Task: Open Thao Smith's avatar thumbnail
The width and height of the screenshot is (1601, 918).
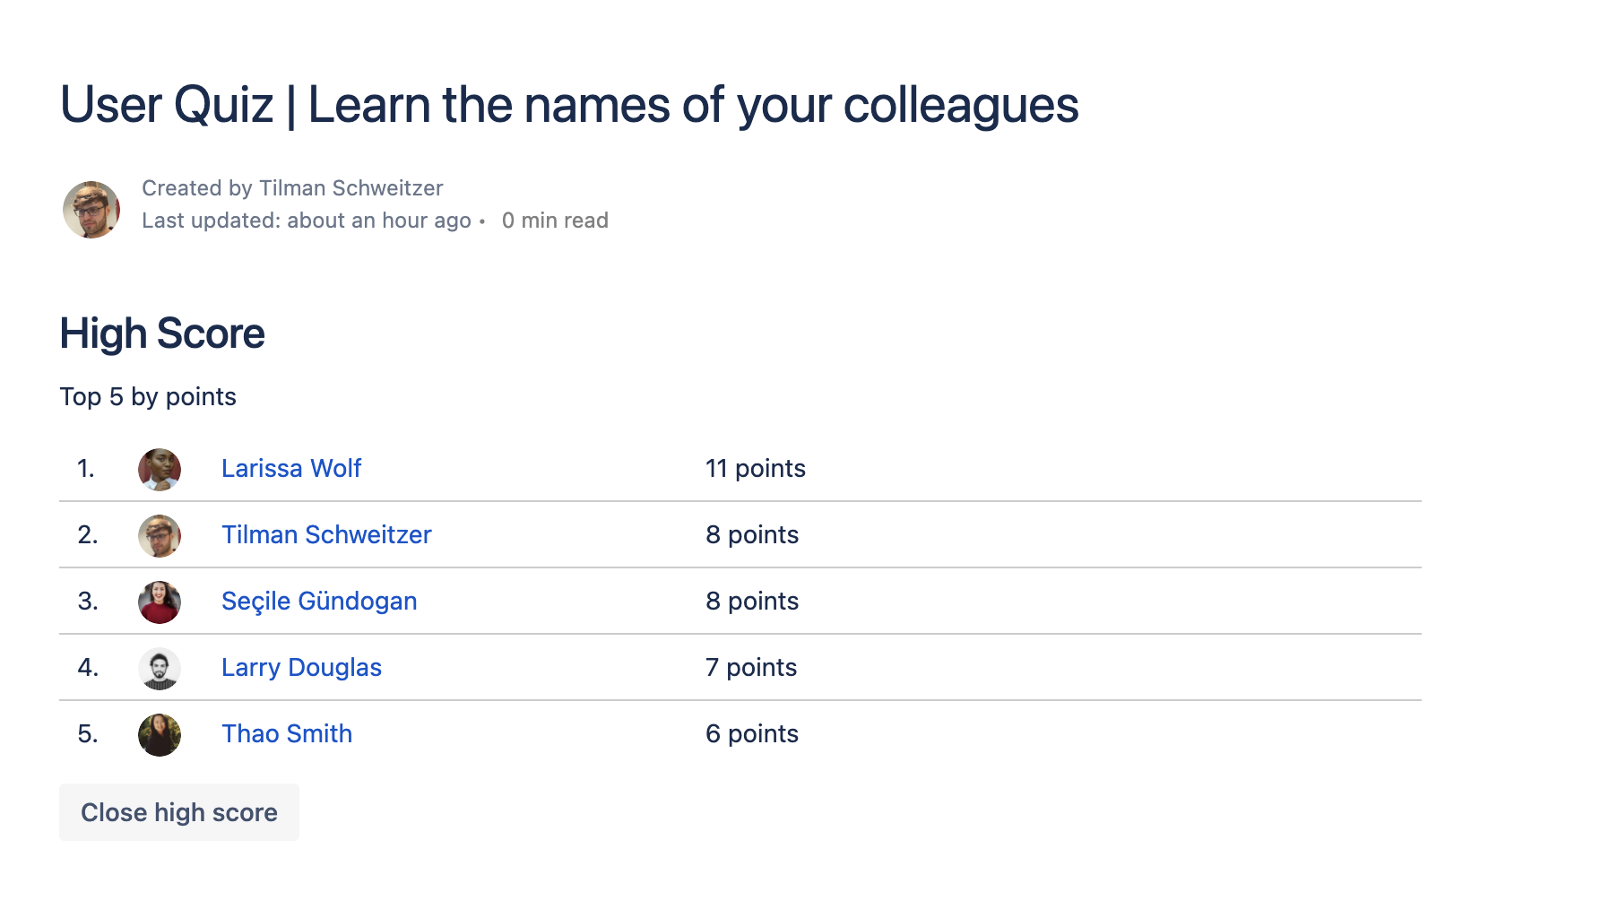Action: coord(160,735)
